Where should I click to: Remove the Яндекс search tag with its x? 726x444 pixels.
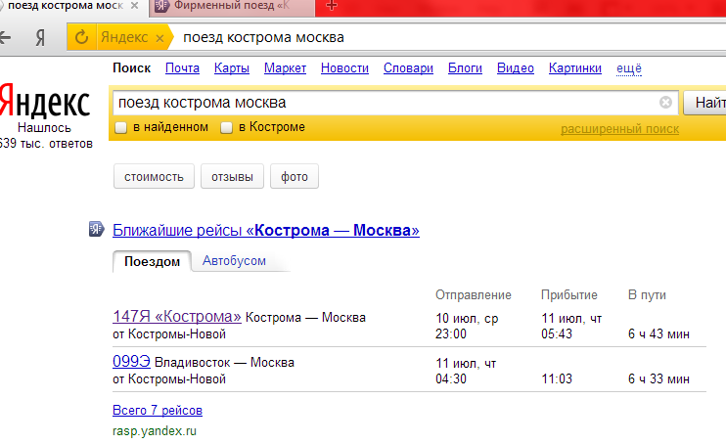(x=159, y=38)
